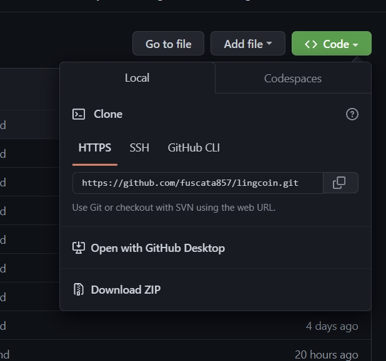This screenshot has height=361, width=386.
Task: Open the Clone help question mark icon
Action: pyautogui.click(x=352, y=114)
